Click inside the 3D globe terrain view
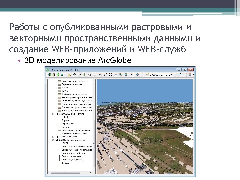Viewport: 240px width, 180px height. click(x=145, y=127)
